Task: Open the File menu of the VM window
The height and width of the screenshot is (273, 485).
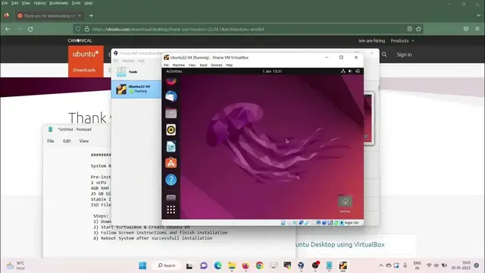Action: pos(166,65)
